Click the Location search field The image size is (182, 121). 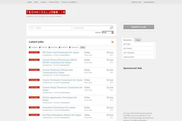point(90,28)
